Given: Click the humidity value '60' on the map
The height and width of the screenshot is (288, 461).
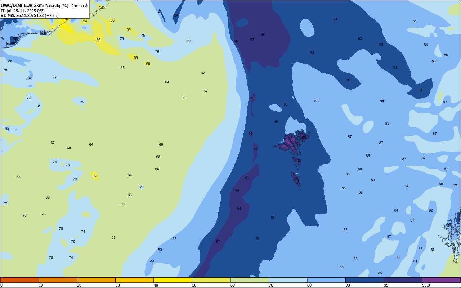Looking at the screenshot, I should click(148, 64).
